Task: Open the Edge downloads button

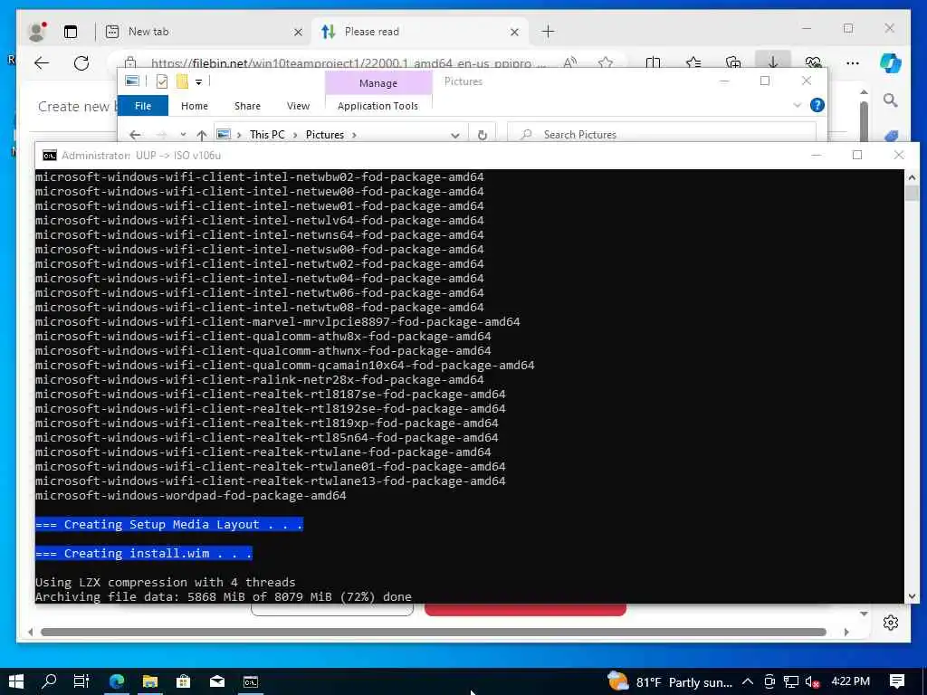Action: pyautogui.click(x=773, y=61)
